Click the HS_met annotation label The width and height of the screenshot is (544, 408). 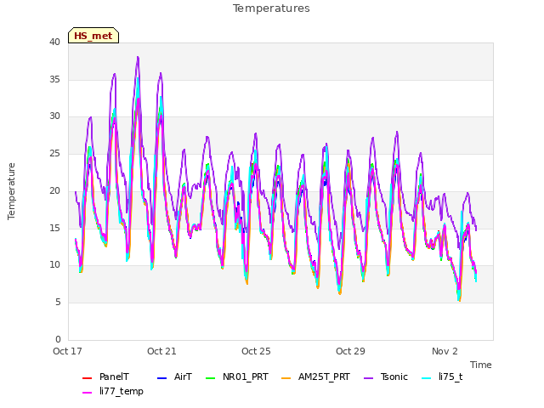pos(93,36)
